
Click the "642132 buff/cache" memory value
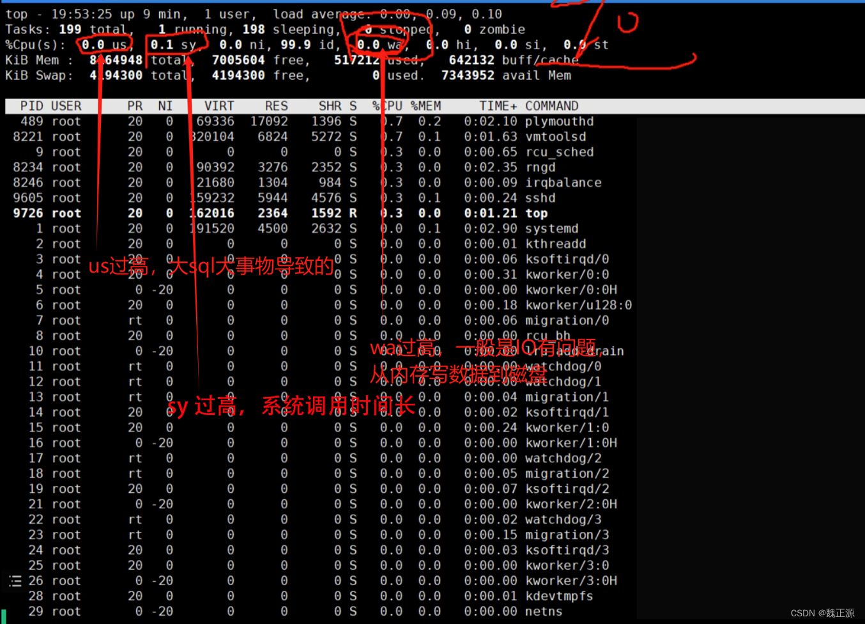pos(514,60)
